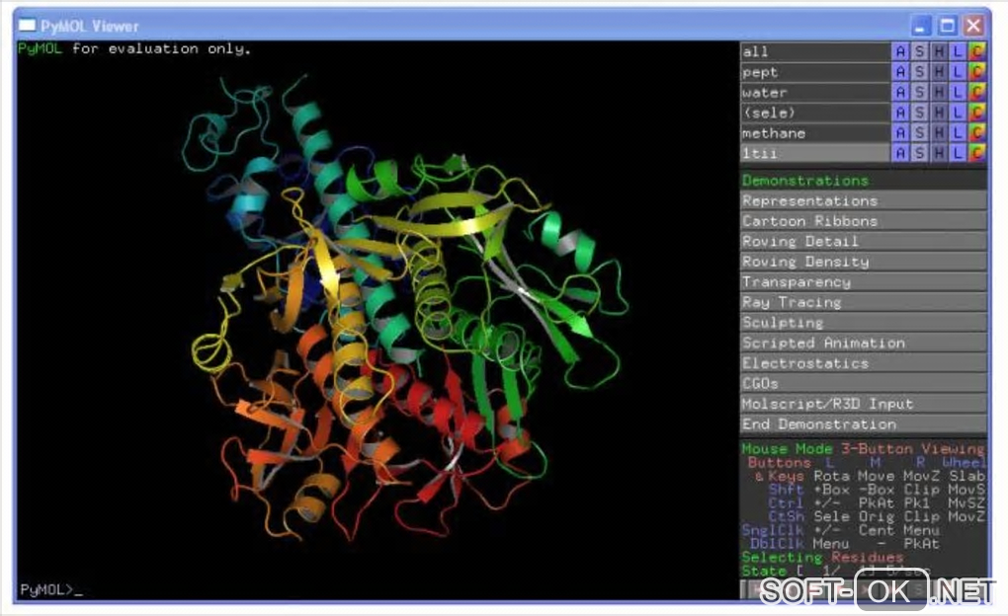
Task: Open the Label menu for pept
Action: pos(958,72)
